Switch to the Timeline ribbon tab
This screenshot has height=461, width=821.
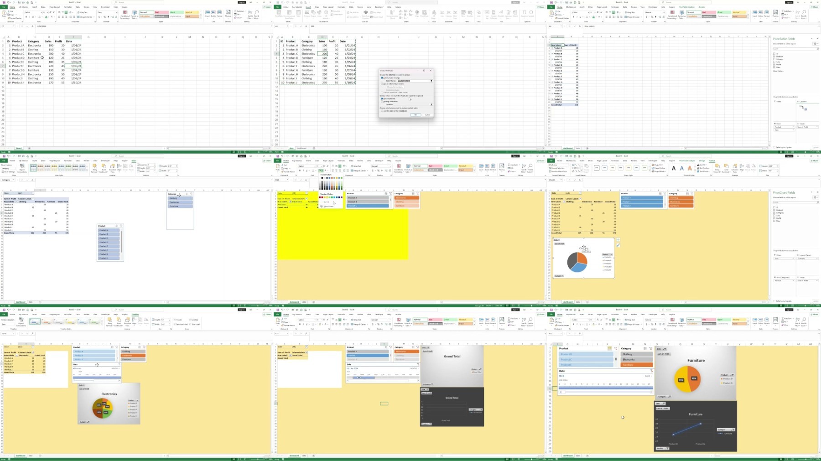[135, 314]
